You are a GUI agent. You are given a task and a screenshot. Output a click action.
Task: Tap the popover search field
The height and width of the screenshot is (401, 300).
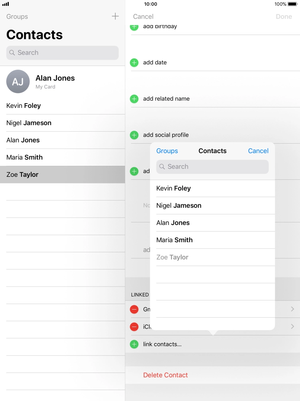(x=212, y=167)
